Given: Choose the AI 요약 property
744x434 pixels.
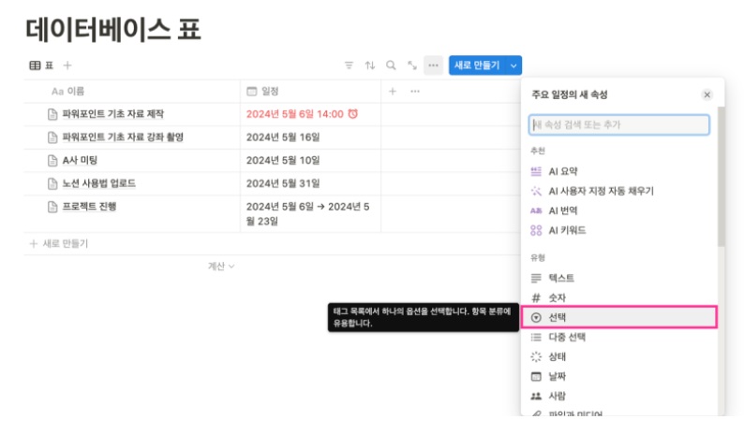Looking at the screenshot, I should (619, 171).
